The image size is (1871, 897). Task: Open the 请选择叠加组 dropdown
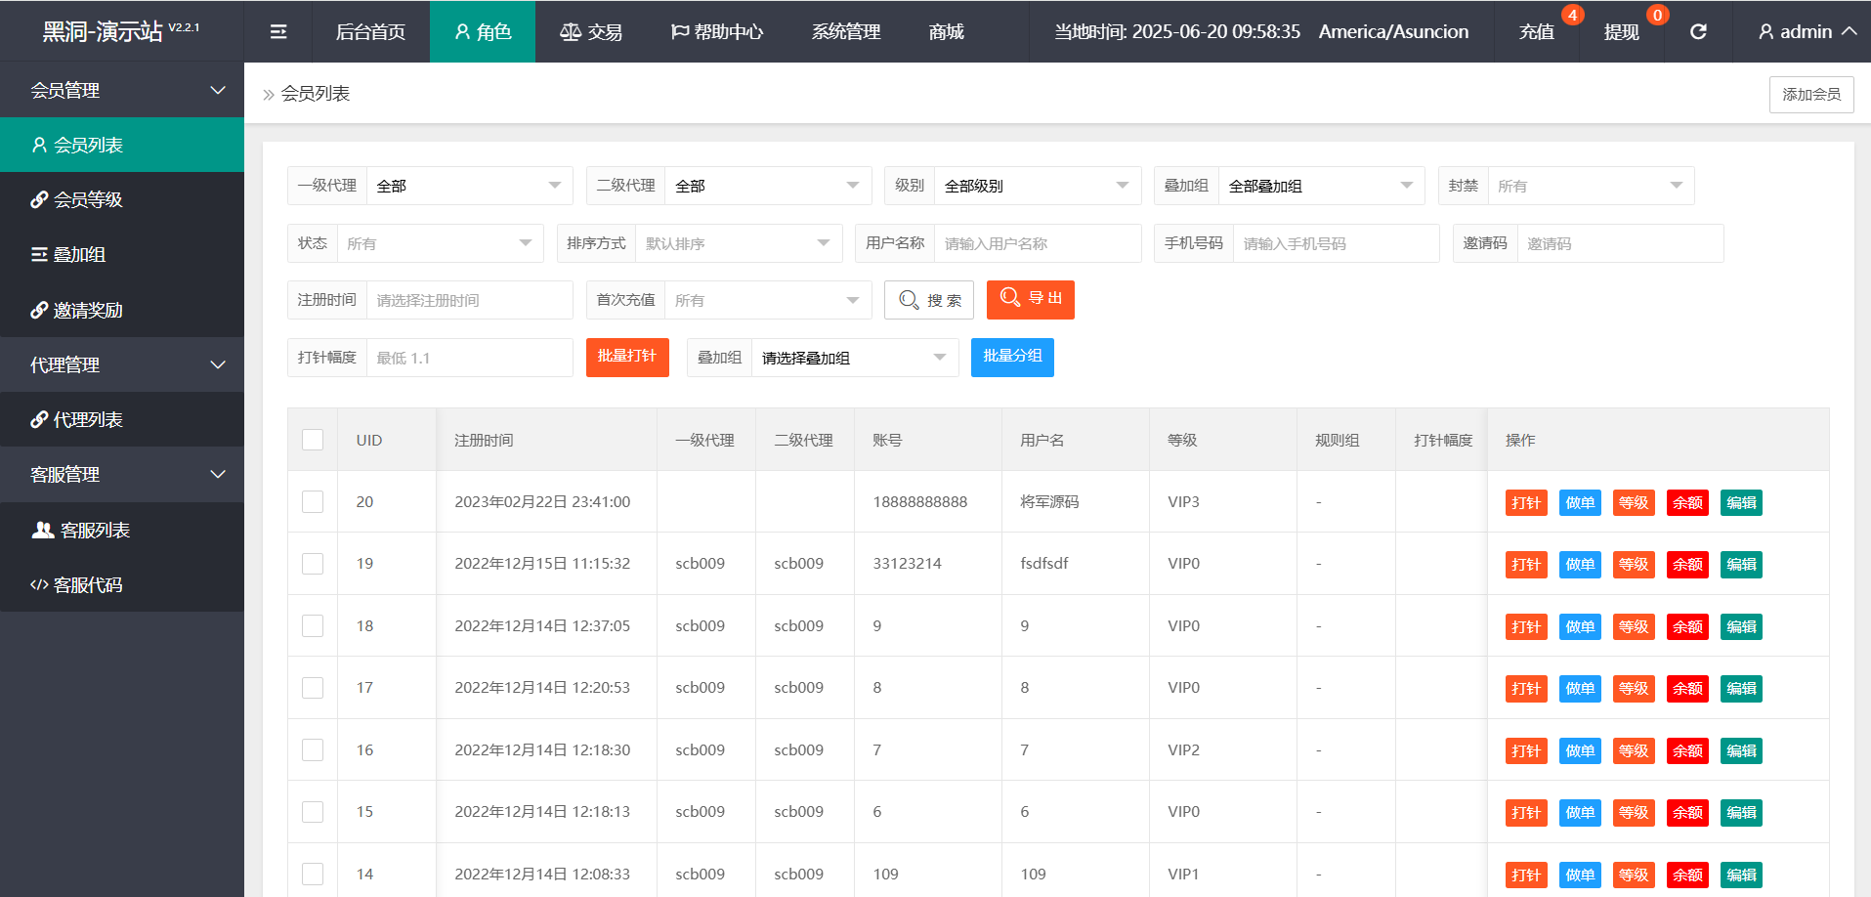click(x=855, y=358)
